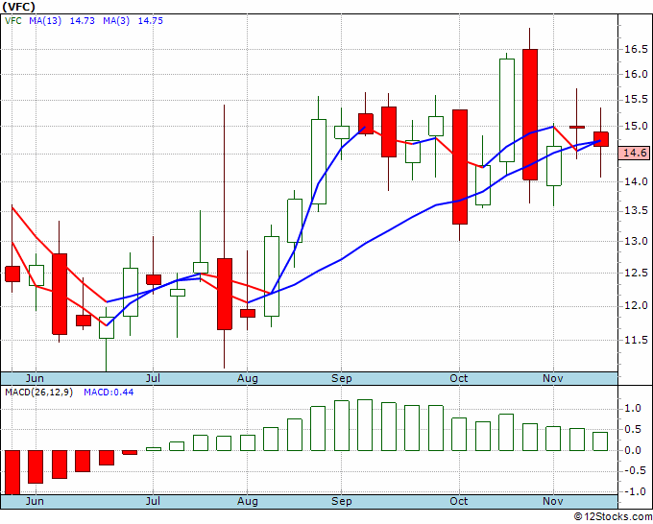Select Aug on the MACD time axis
The image size is (653, 524).
(x=248, y=501)
